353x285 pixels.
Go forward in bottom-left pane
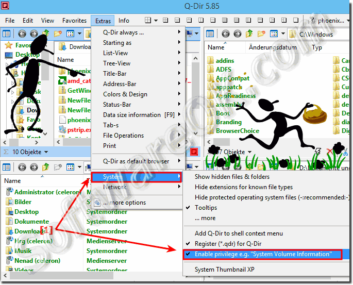(34, 167)
